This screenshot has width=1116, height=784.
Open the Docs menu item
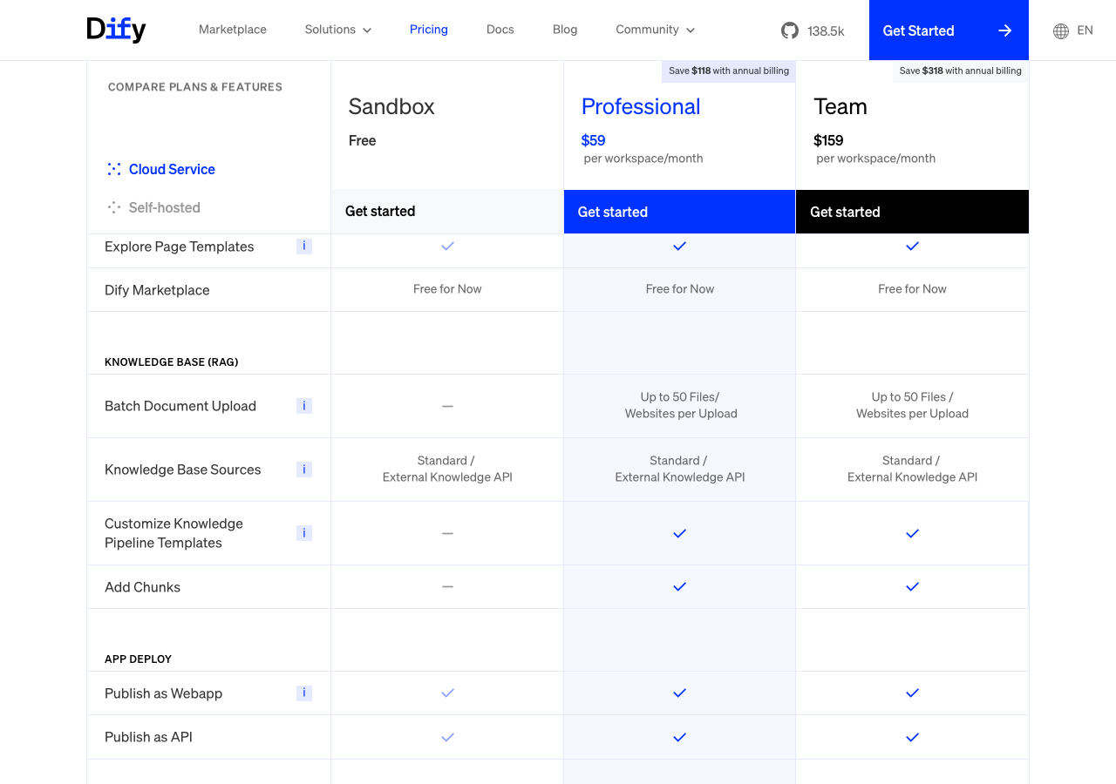click(x=500, y=30)
